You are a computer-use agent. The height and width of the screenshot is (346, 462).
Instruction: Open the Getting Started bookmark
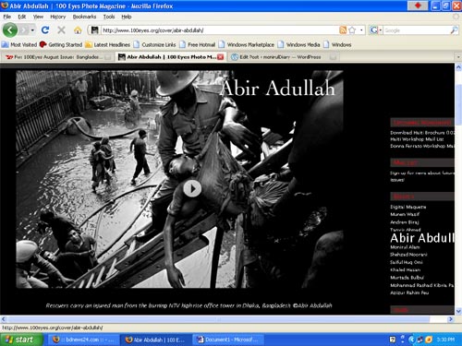(x=61, y=44)
